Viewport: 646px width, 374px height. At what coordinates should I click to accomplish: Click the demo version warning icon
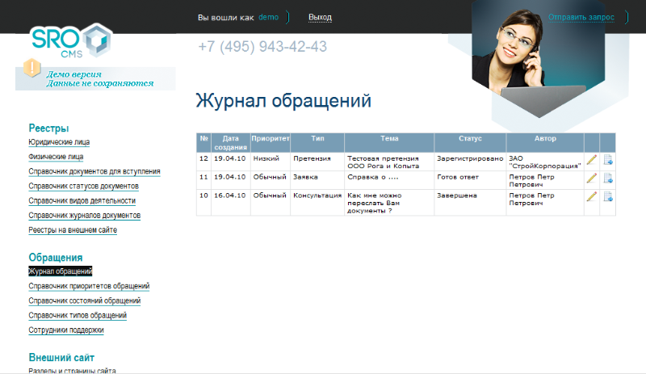(32, 69)
